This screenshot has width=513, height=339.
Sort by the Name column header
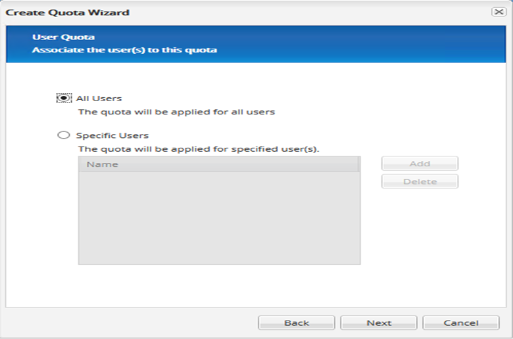tap(217, 164)
